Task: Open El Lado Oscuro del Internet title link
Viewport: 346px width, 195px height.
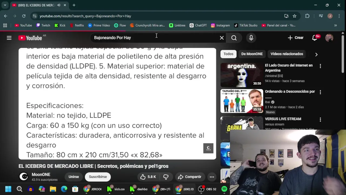Action: [x=289, y=68]
